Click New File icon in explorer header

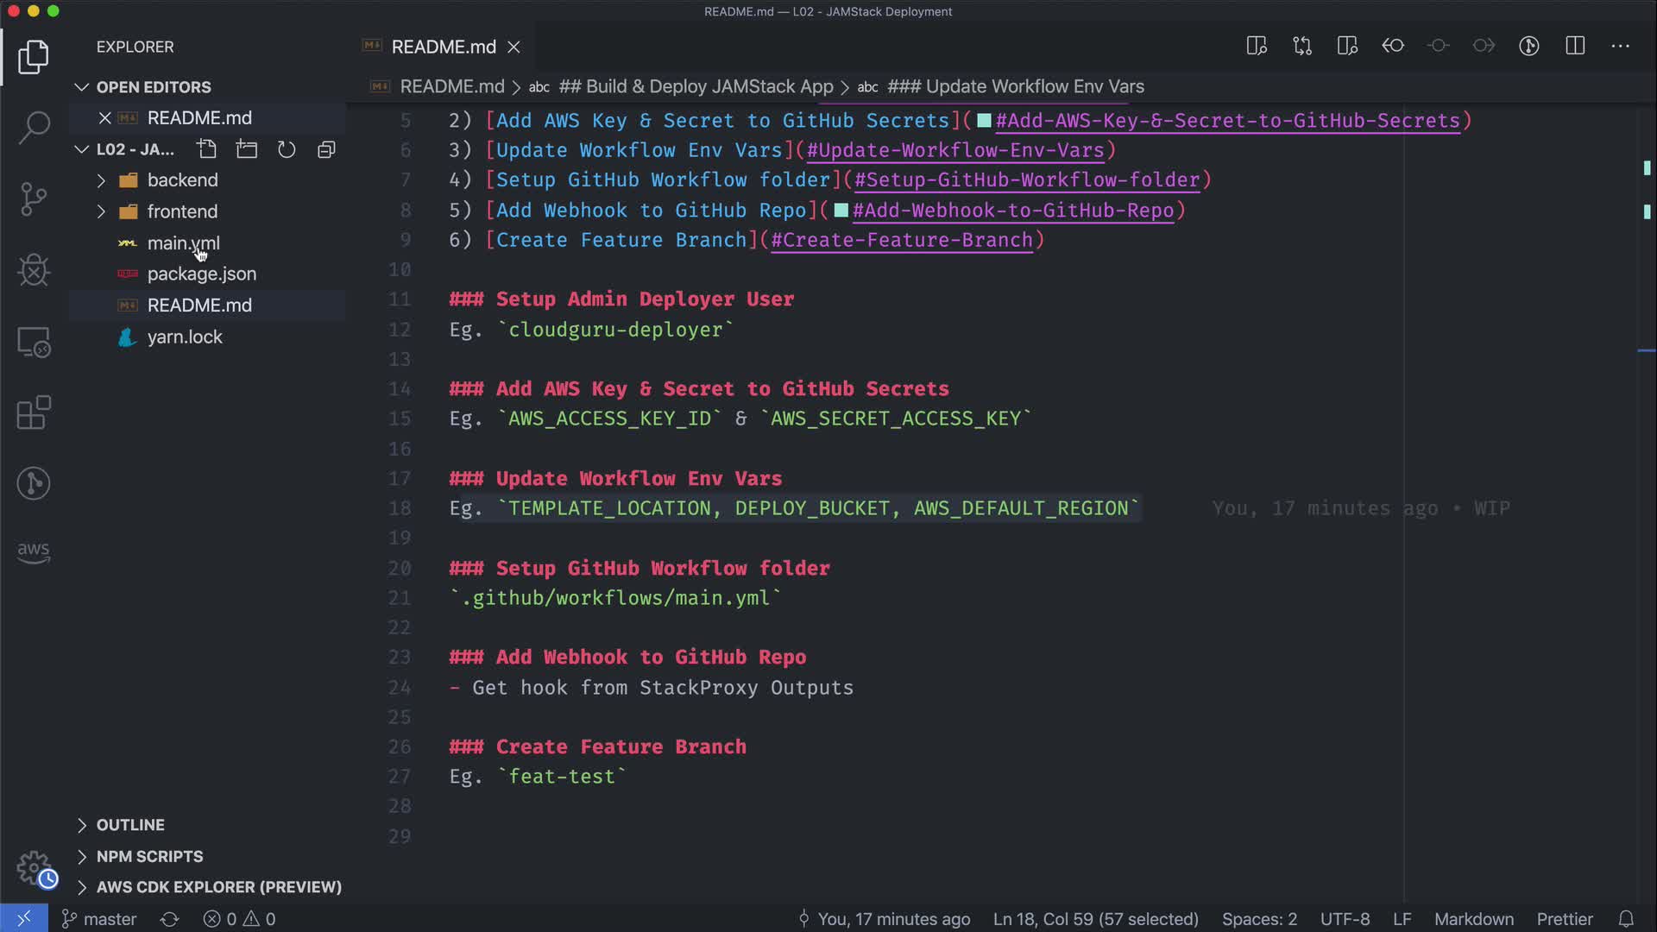206,149
